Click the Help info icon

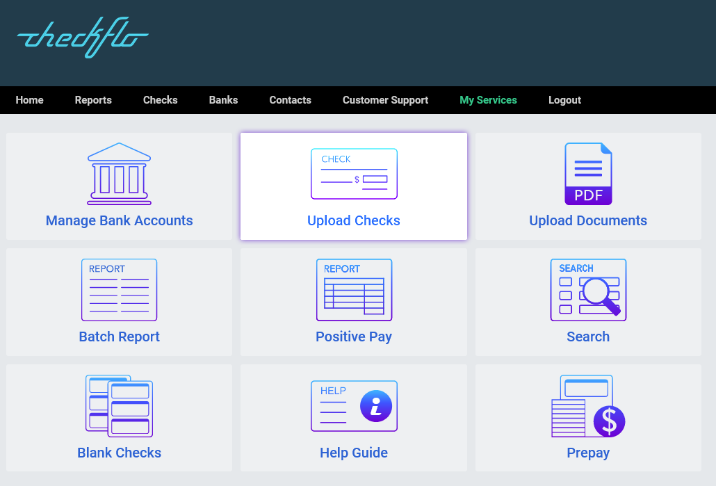pyautogui.click(x=354, y=406)
